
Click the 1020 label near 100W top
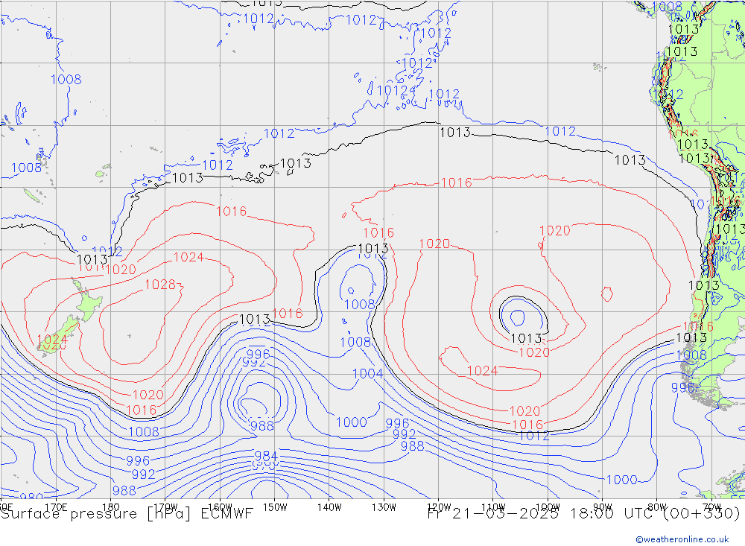pos(554,230)
